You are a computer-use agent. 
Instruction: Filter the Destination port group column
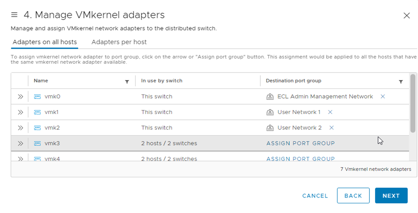[401, 82]
